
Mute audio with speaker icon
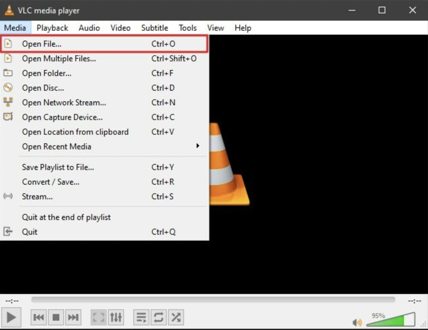[357, 322]
